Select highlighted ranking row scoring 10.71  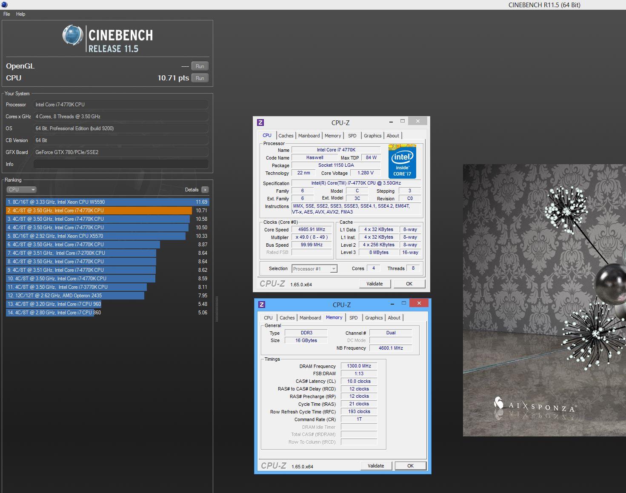[107, 211]
